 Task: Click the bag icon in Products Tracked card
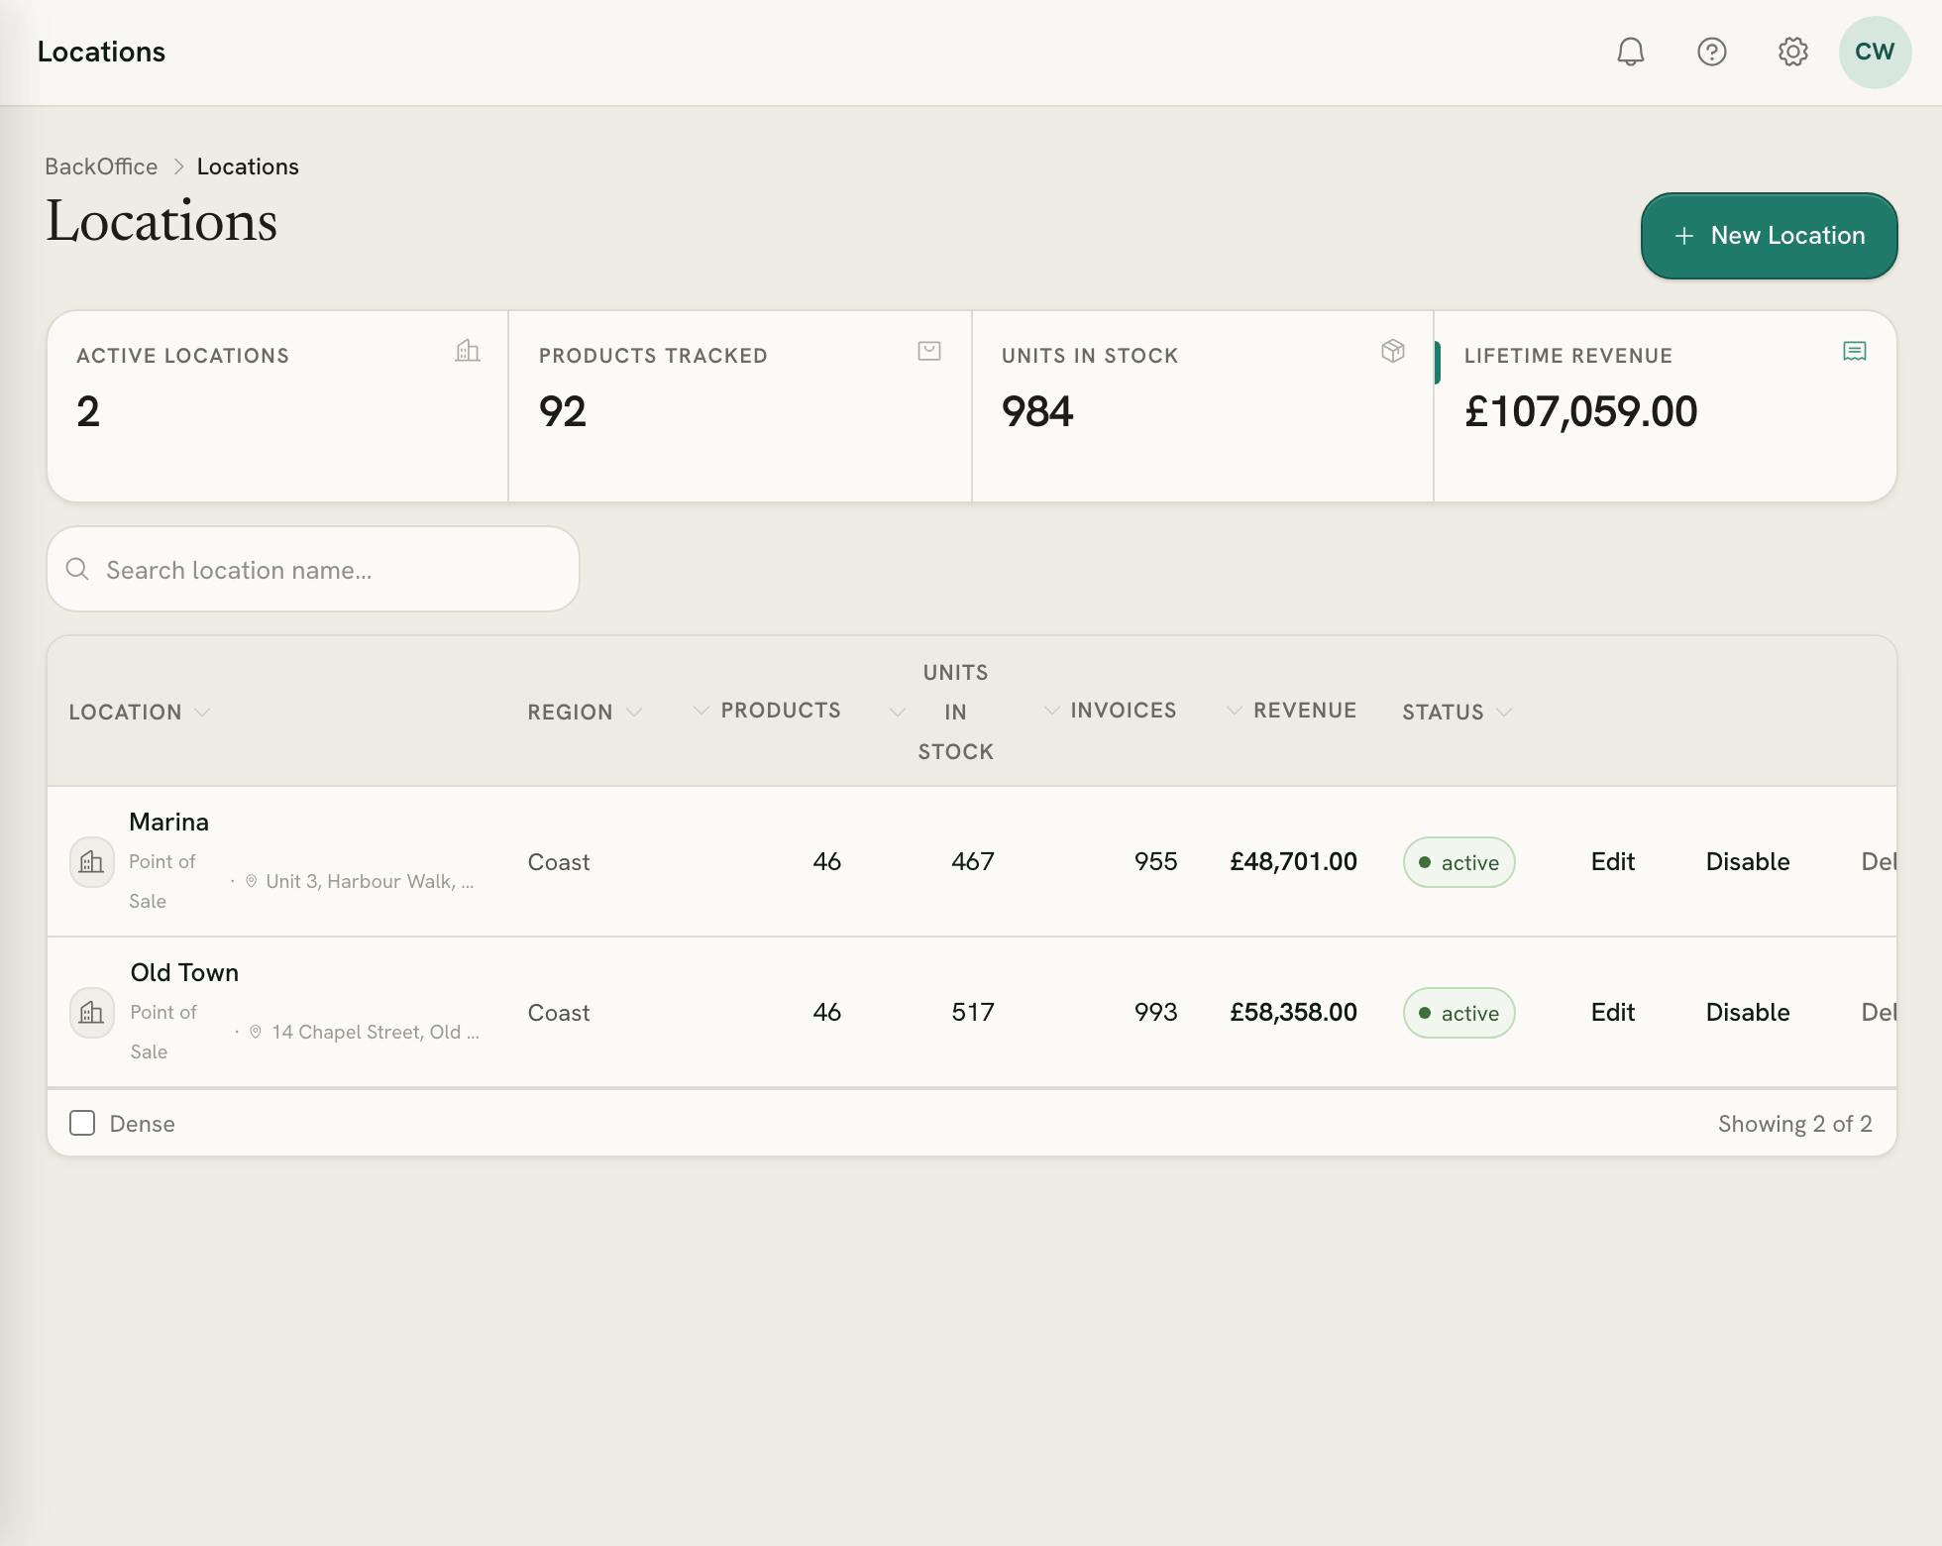coord(929,351)
